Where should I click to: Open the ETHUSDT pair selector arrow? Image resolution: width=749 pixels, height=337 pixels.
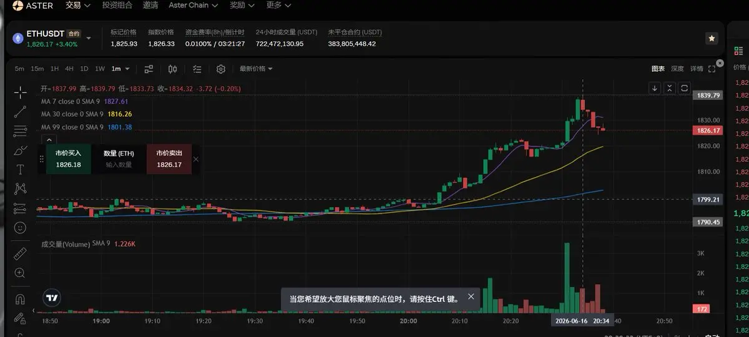pos(88,38)
